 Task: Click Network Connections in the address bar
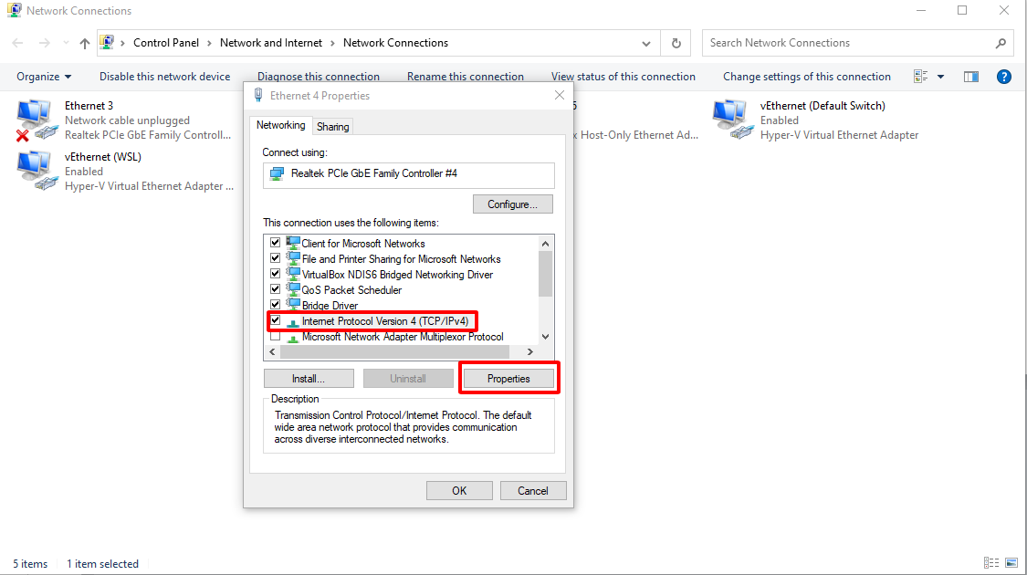point(395,43)
